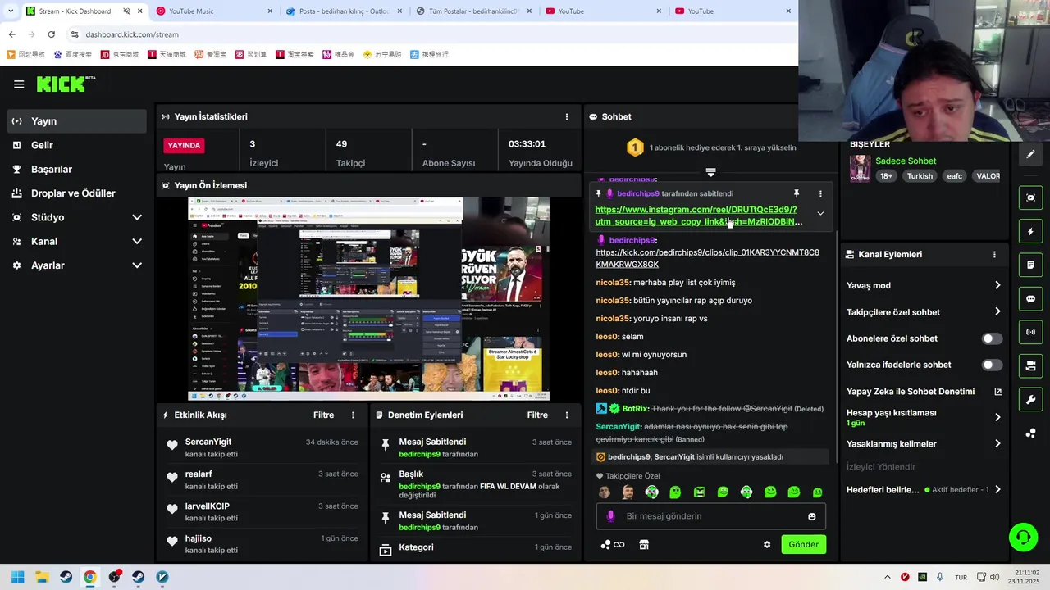Open Yayın İstatistikleri three-dot menu
The height and width of the screenshot is (590, 1050).
[567, 116]
